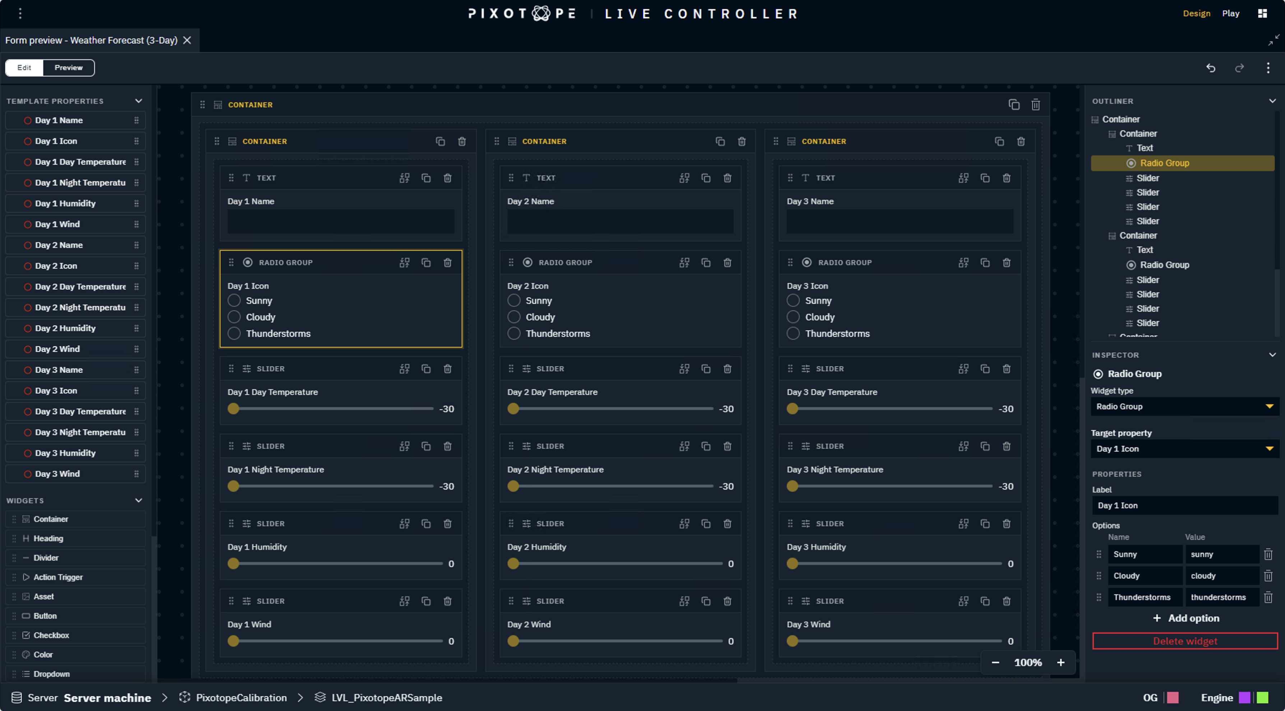Open the Target property dropdown

click(1184, 449)
